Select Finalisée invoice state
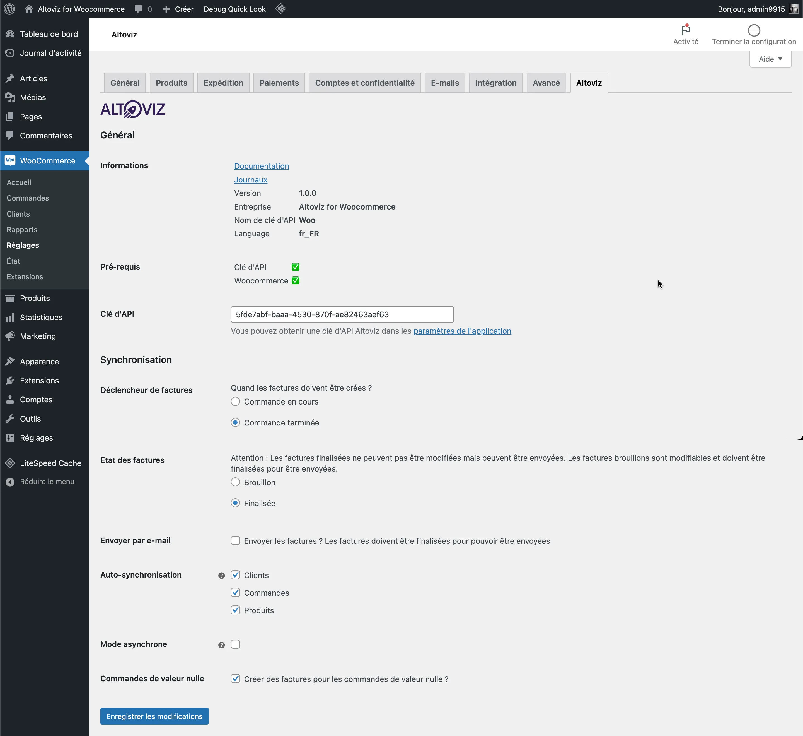The image size is (803, 736). (235, 503)
